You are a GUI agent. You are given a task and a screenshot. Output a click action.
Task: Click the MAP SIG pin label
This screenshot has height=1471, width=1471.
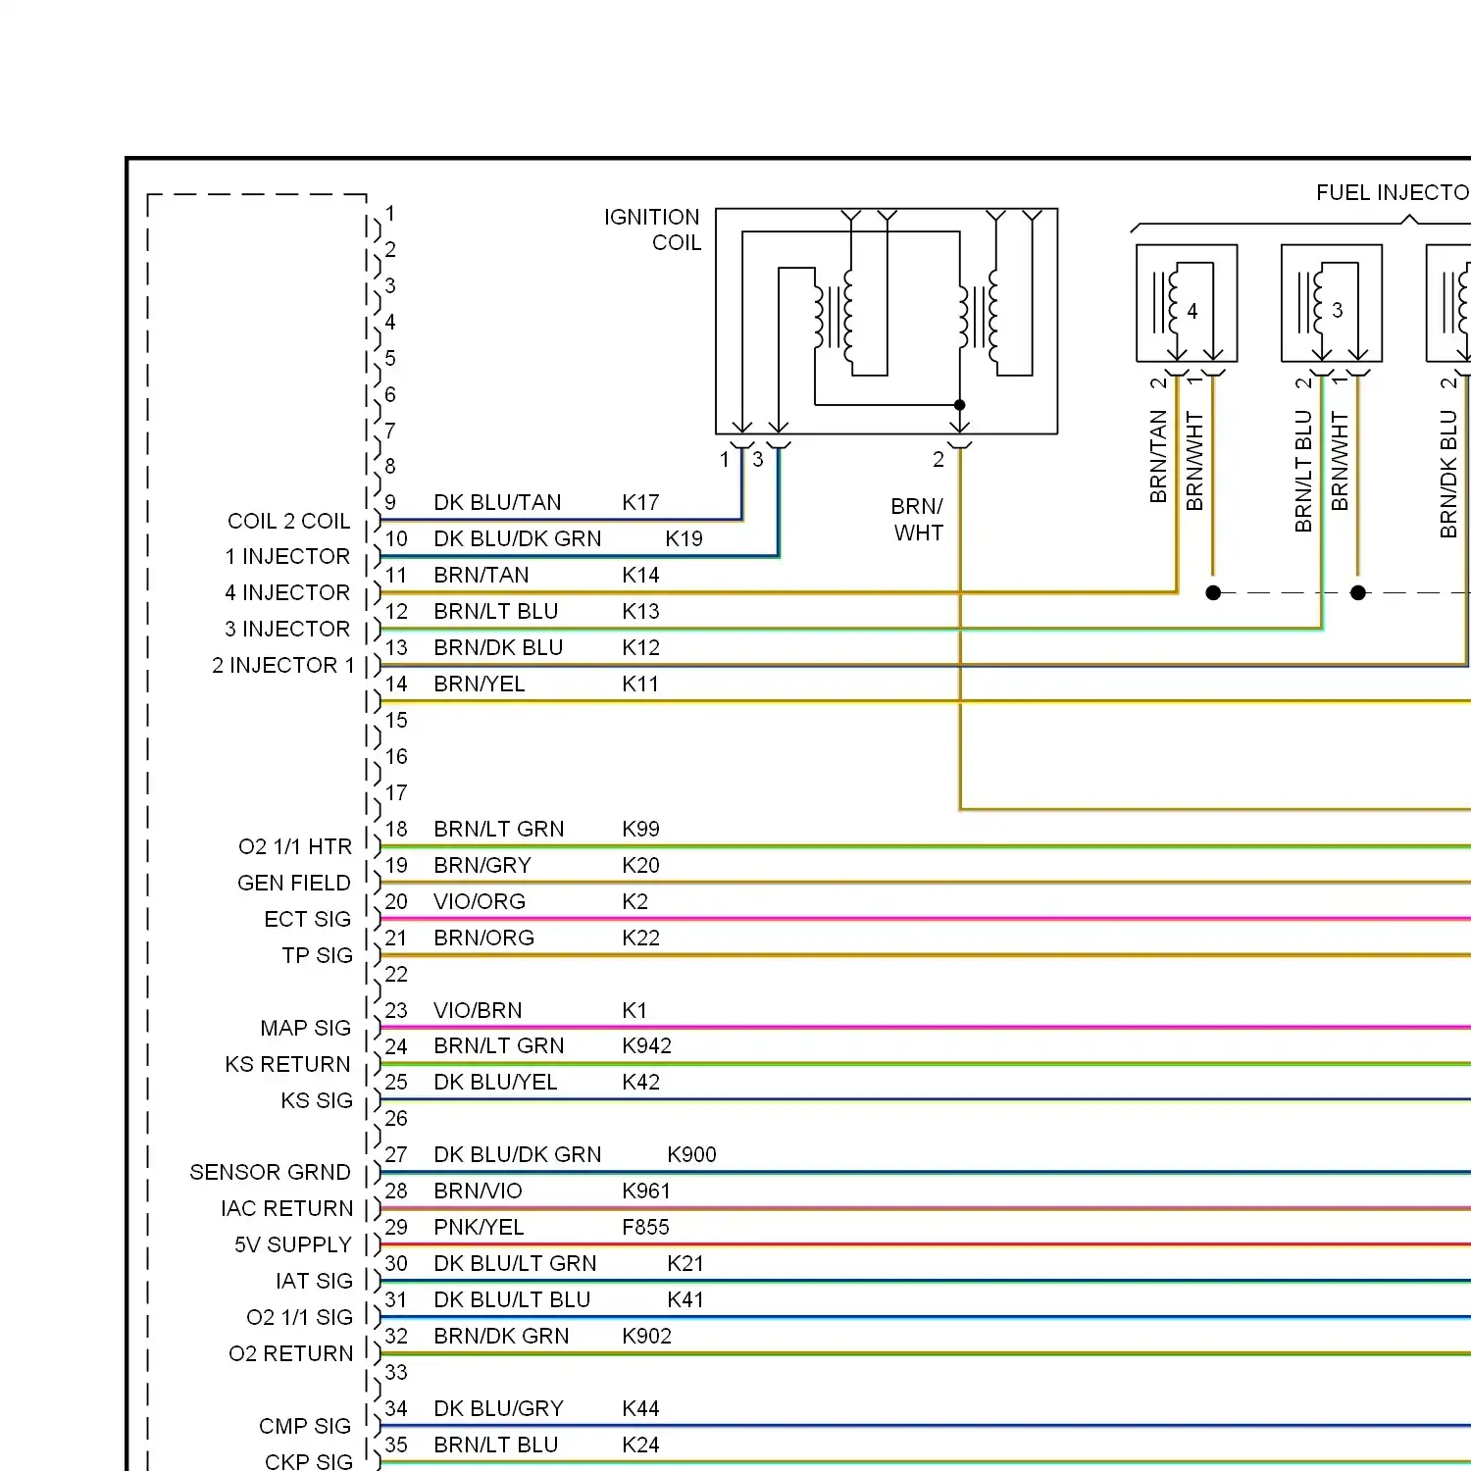(305, 1028)
